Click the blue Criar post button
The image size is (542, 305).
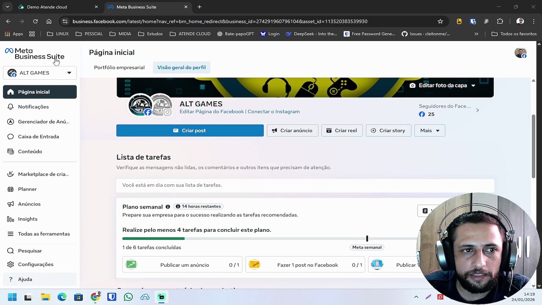(x=190, y=130)
